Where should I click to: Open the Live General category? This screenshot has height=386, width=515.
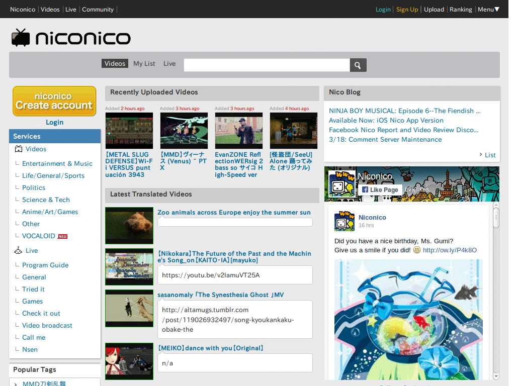tap(34, 277)
